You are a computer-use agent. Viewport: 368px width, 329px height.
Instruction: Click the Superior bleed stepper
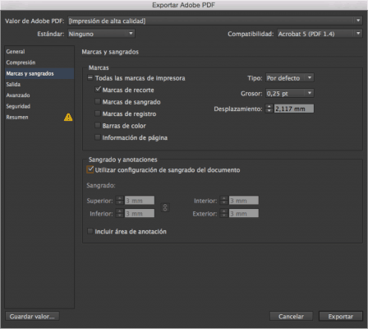120,201
